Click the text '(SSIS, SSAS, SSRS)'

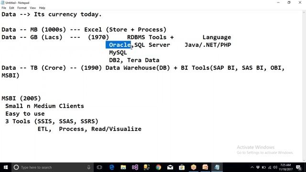66,121
